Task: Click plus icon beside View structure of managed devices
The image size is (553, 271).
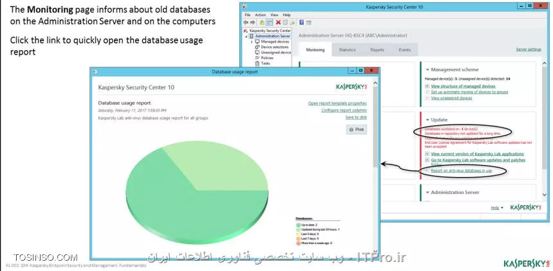Action: [x=427, y=86]
